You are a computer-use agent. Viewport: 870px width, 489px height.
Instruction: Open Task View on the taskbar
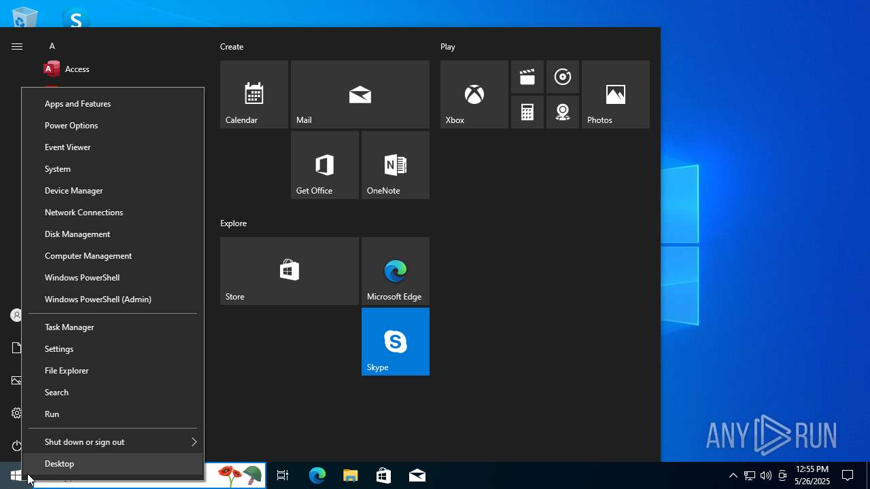click(283, 475)
